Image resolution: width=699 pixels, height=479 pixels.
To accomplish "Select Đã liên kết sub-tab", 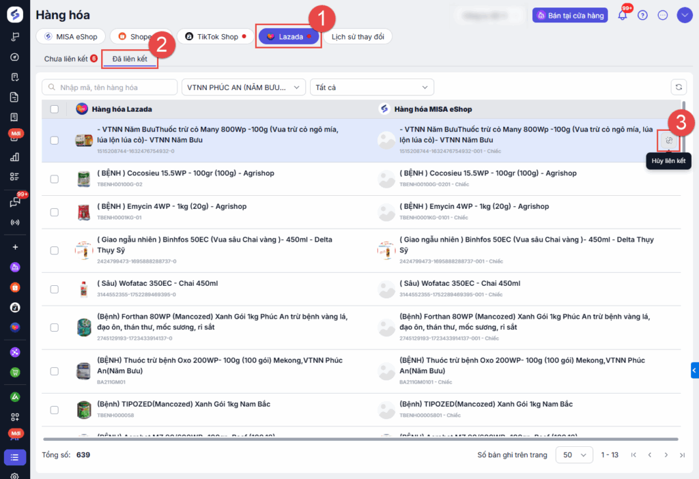I will click(130, 59).
